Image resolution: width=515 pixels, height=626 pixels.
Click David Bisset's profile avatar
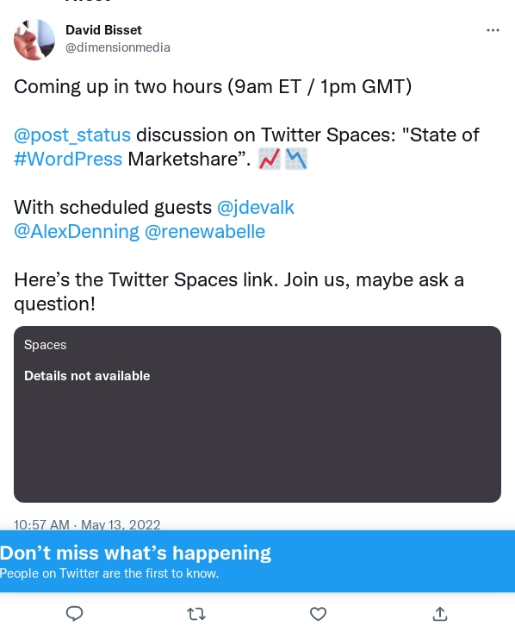(34, 40)
